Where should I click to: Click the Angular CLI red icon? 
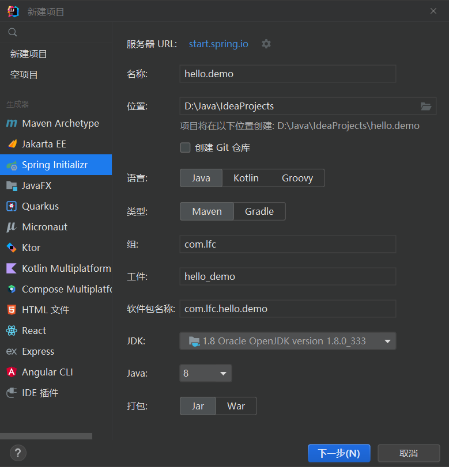(12, 372)
